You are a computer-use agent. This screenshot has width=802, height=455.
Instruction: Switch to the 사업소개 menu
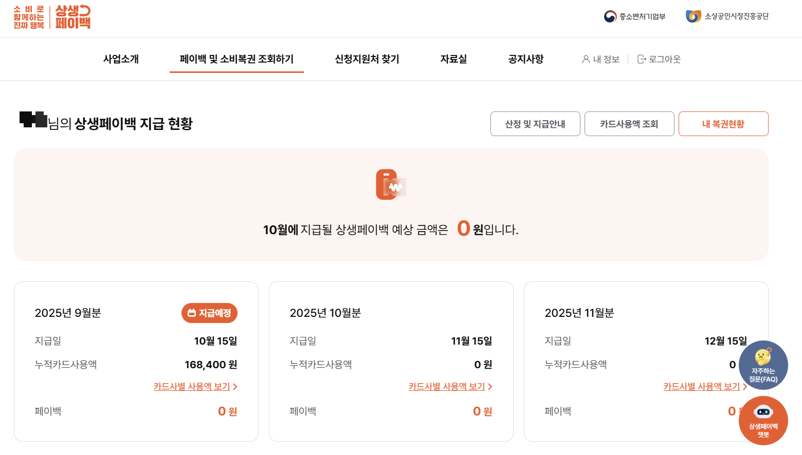click(x=120, y=59)
